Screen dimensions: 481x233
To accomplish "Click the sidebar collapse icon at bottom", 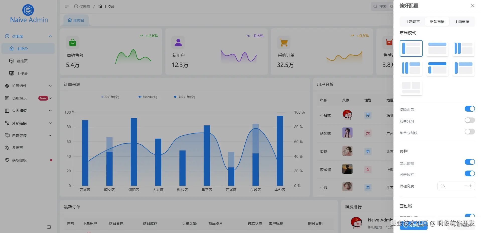I will point(49,227).
